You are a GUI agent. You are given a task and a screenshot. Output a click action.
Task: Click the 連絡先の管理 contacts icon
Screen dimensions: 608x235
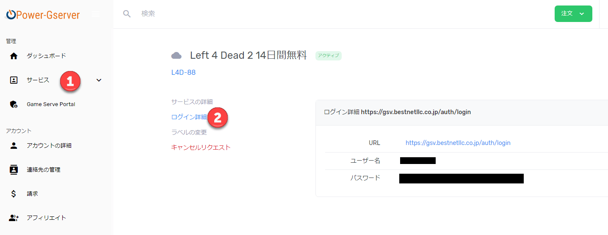(14, 169)
